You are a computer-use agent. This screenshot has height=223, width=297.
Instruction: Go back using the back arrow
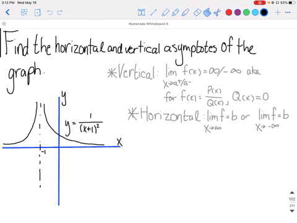point(7,12)
